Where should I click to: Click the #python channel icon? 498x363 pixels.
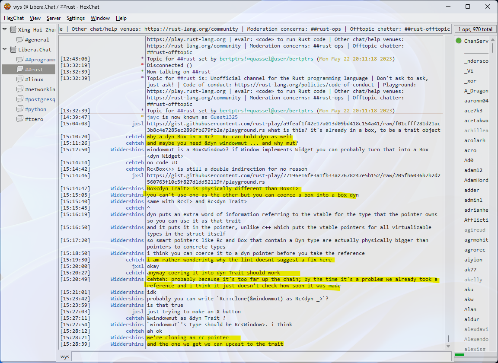coord(20,109)
